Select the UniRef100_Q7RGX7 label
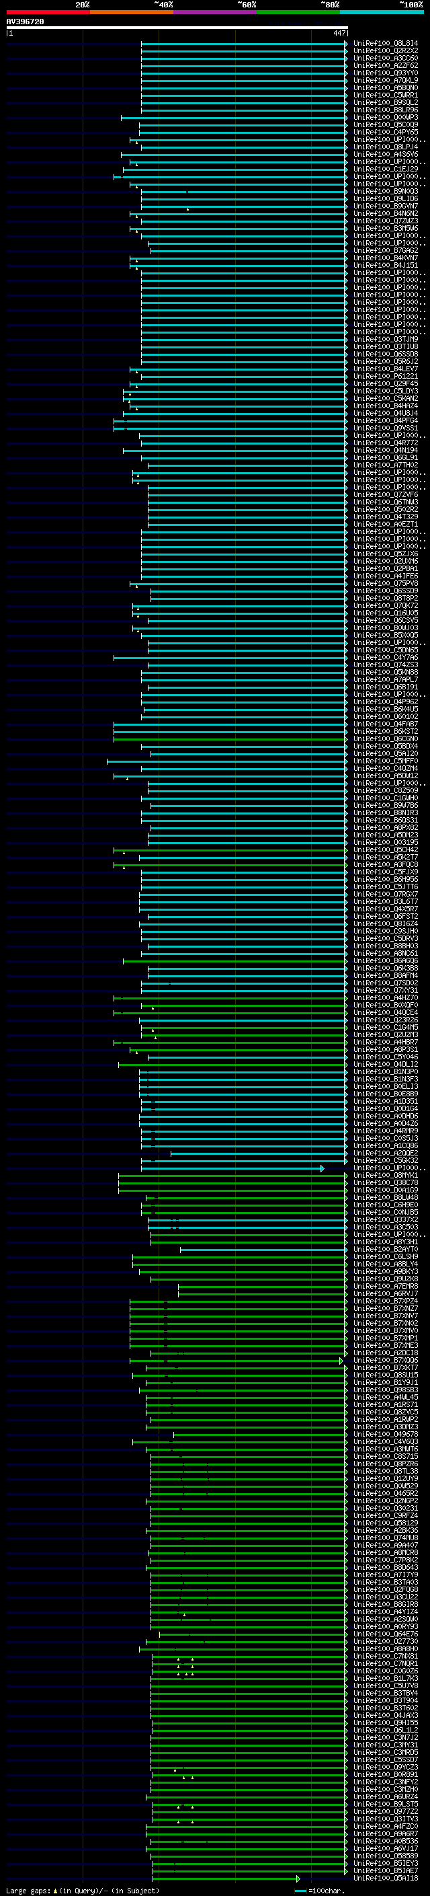The image size is (430, 1896). coord(386,895)
